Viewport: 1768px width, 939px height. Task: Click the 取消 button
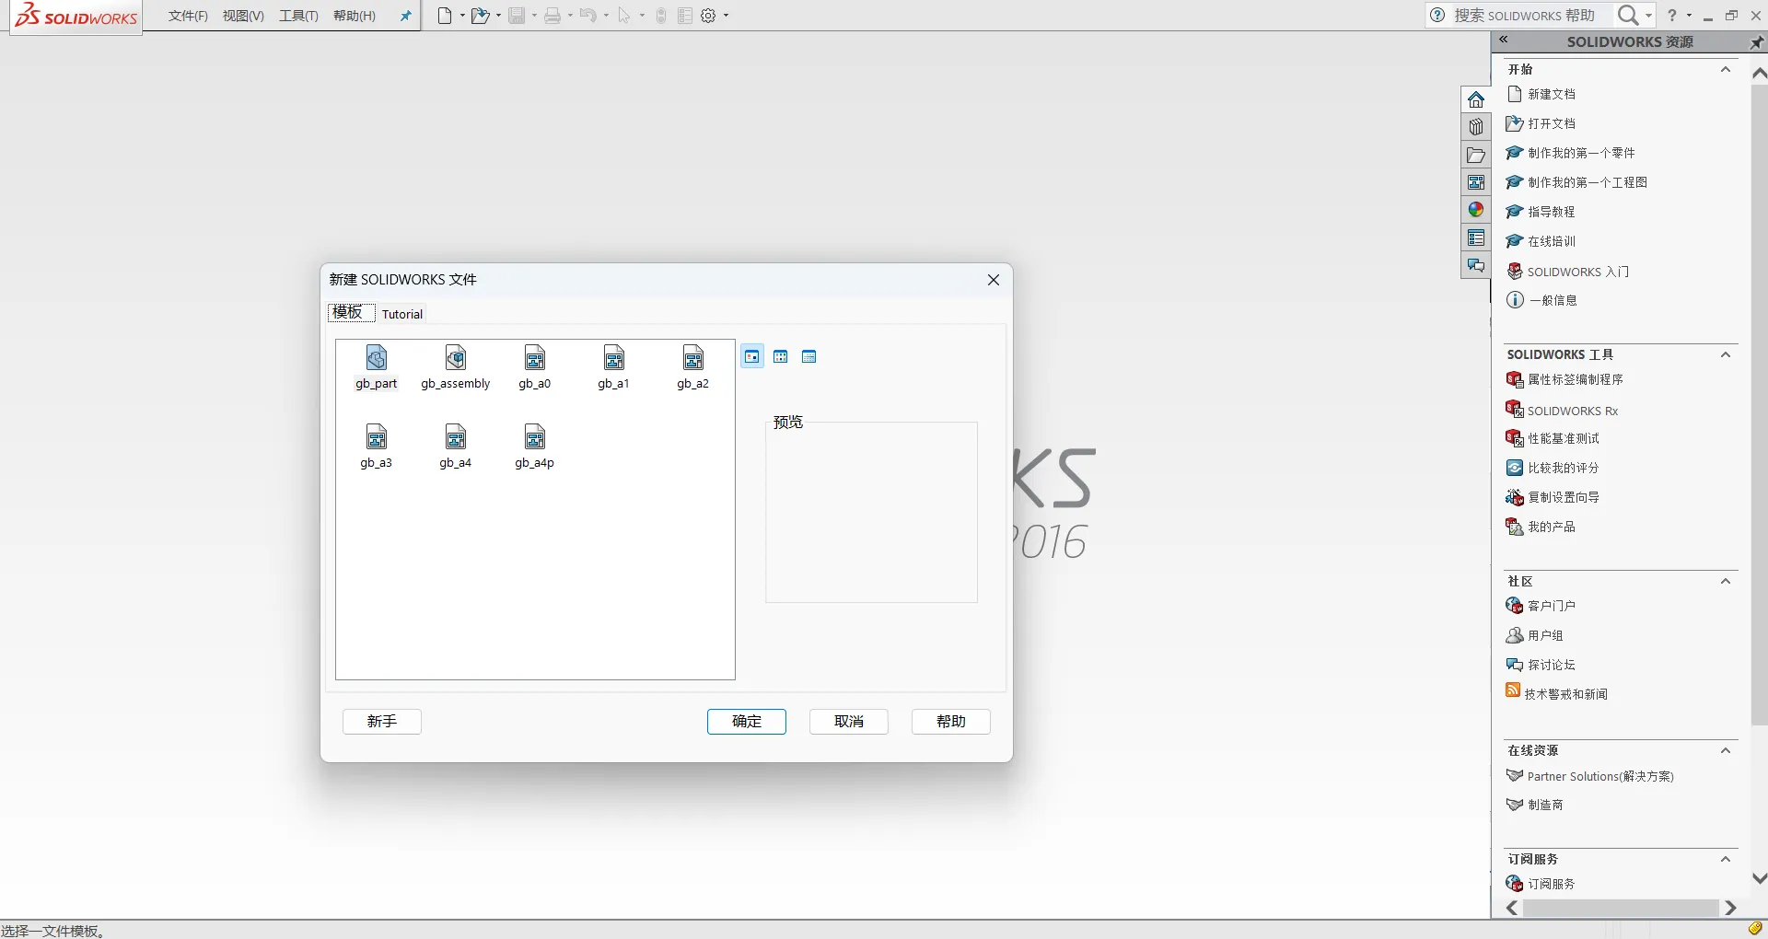coord(849,722)
